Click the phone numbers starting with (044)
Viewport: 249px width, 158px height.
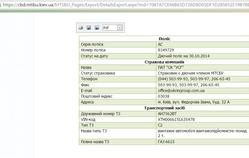pyautogui.click(x=194, y=79)
